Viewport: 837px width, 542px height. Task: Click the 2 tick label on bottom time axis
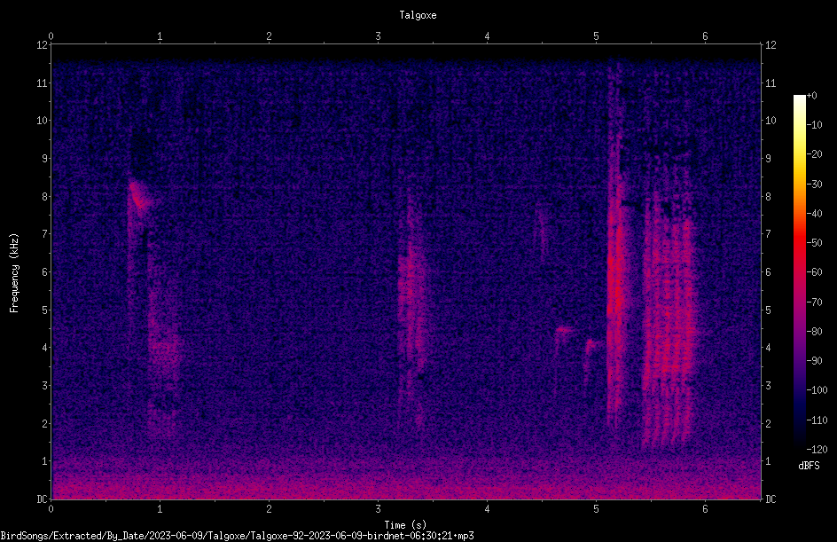(269, 509)
